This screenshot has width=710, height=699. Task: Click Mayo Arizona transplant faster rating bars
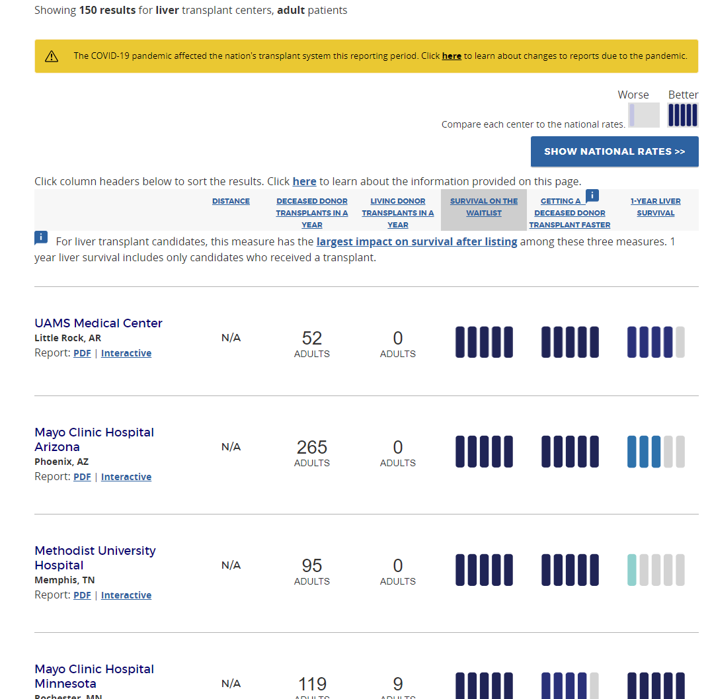(570, 452)
